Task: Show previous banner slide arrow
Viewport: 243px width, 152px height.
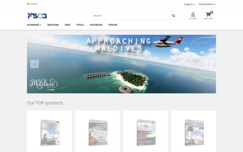Action: tap(34, 64)
